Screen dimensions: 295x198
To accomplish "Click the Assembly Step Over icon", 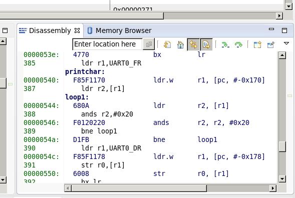I will [x=238, y=44].
